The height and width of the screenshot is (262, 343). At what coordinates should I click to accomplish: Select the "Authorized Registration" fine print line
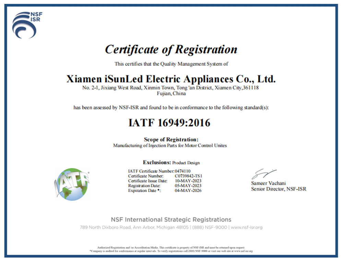point(171,248)
